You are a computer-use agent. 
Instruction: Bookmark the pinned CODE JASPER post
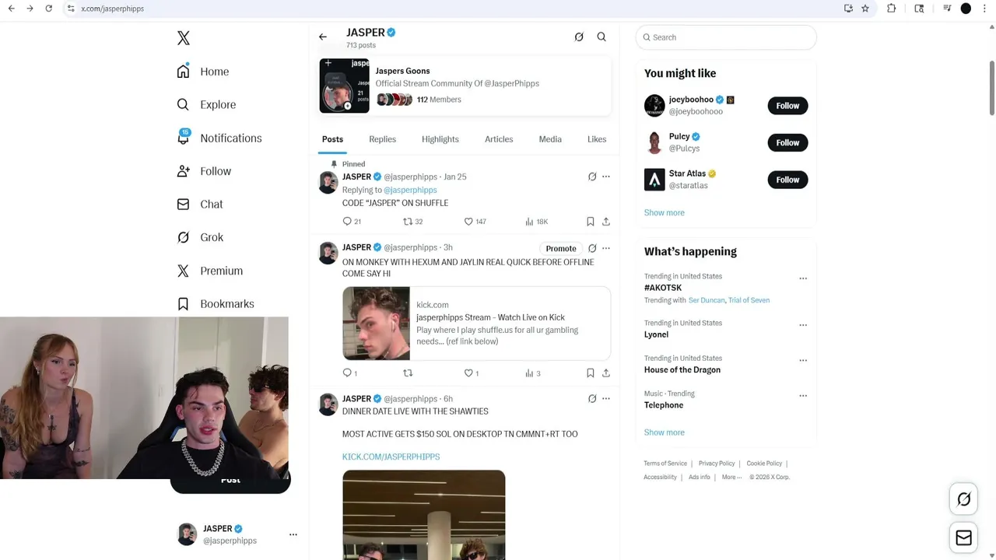[591, 222]
